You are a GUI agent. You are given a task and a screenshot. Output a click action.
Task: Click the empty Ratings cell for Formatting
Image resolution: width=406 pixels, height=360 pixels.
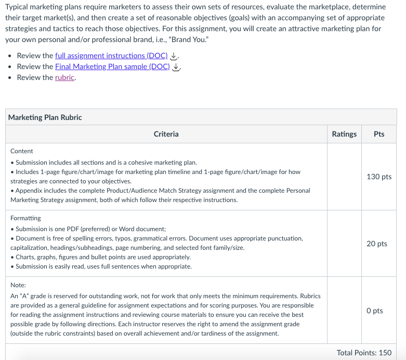click(344, 244)
